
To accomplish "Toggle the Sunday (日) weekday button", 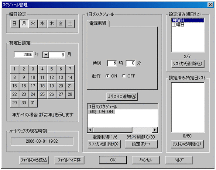I will 14,24.
